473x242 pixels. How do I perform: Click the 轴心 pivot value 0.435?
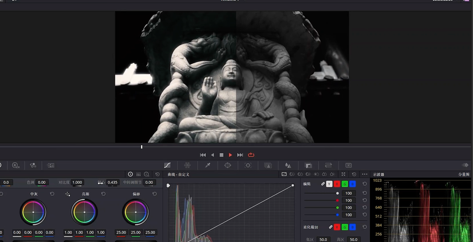[x=112, y=182]
